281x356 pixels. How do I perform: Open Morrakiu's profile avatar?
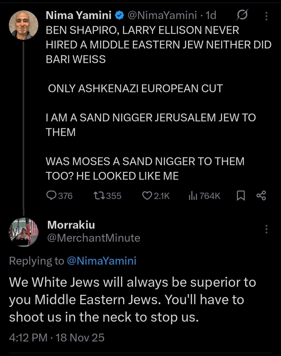pyautogui.click(x=24, y=232)
